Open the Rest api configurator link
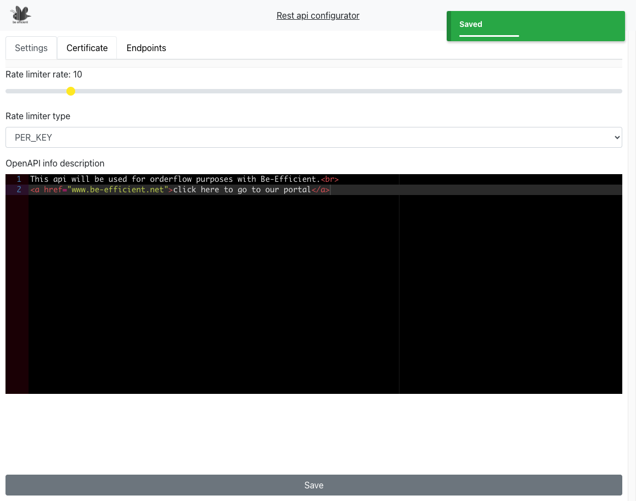 pos(318,15)
